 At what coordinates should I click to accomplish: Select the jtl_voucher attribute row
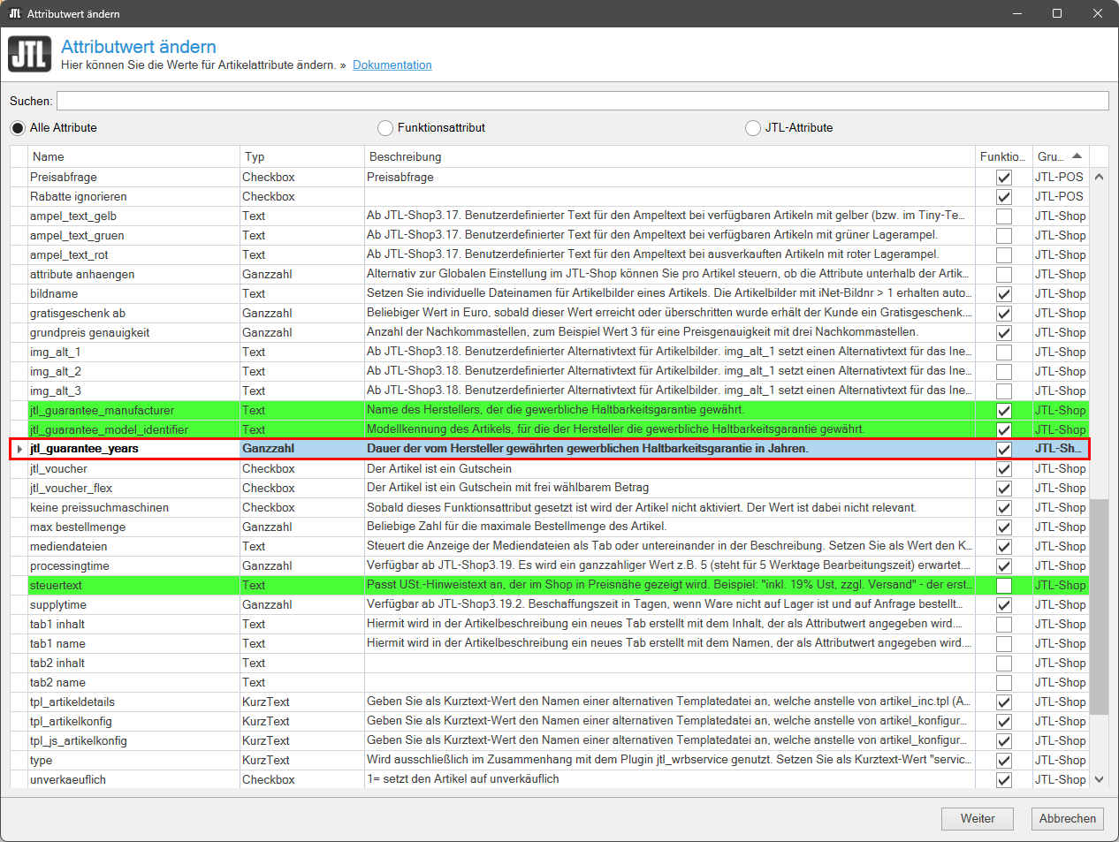pos(550,469)
